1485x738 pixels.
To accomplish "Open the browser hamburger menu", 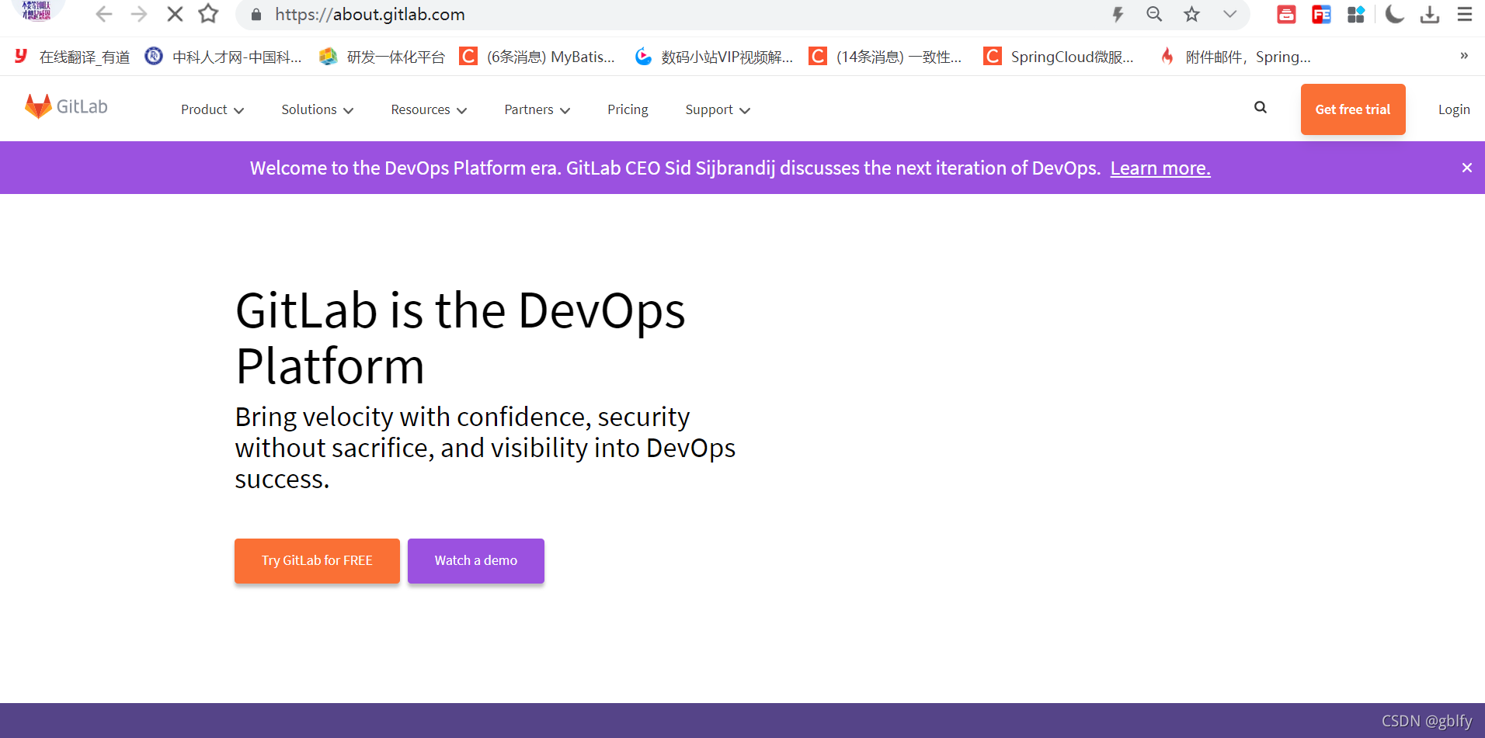I will (x=1465, y=14).
